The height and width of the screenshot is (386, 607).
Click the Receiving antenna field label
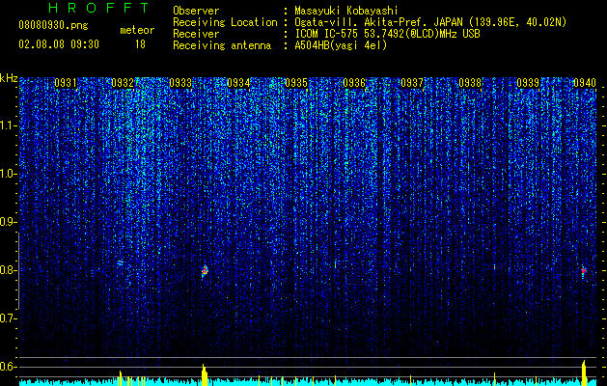click(x=222, y=45)
